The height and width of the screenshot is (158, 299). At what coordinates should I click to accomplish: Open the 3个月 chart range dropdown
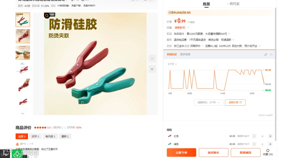coord(172,64)
